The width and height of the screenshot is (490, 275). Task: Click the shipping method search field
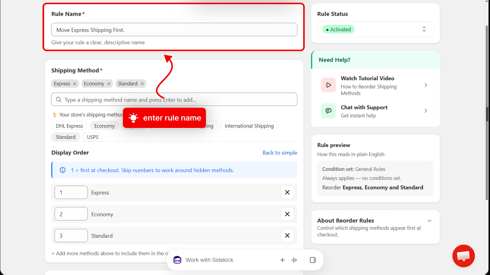(x=174, y=100)
